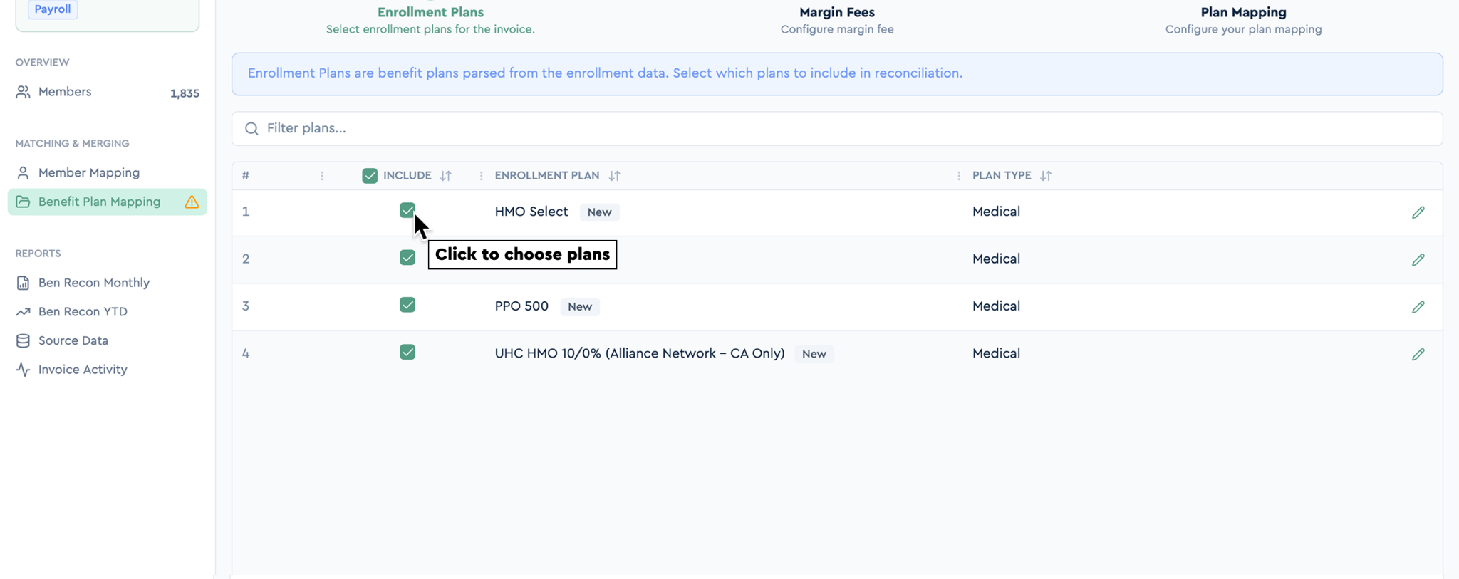1459x579 pixels.
Task: Click the Filter plans search field
Action: 837,129
